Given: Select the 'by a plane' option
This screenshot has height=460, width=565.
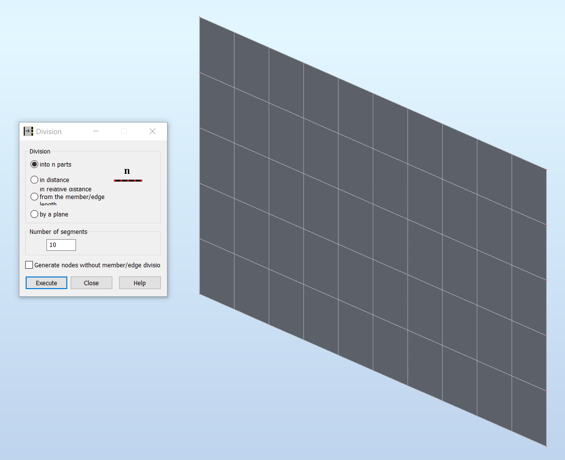Looking at the screenshot, I should click(x=34, y=214).
